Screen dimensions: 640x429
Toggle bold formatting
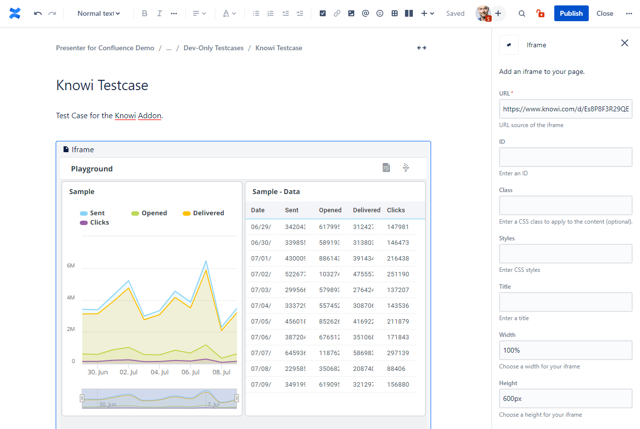[x=144, y=13]
